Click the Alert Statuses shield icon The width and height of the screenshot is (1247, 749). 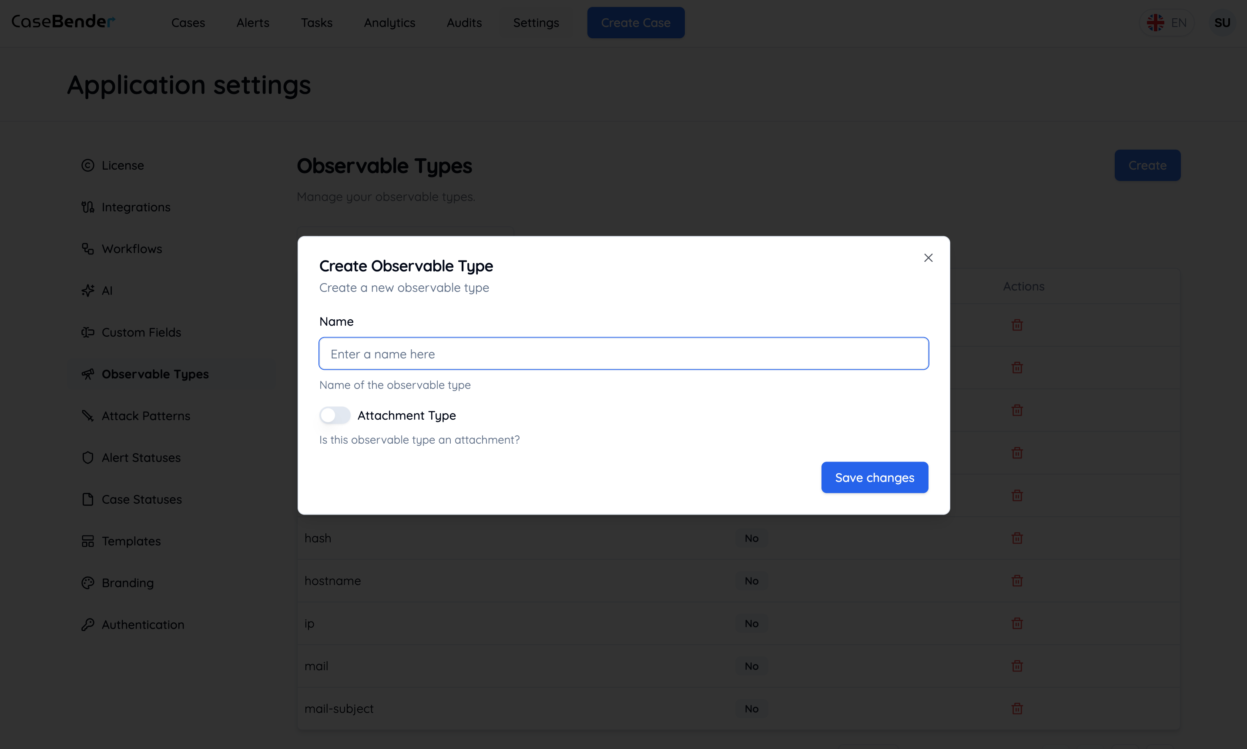pyautogui.click(x=87, y=457)
